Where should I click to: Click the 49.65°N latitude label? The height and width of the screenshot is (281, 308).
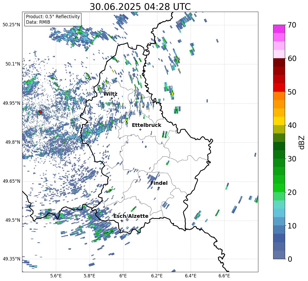[11, 181]
